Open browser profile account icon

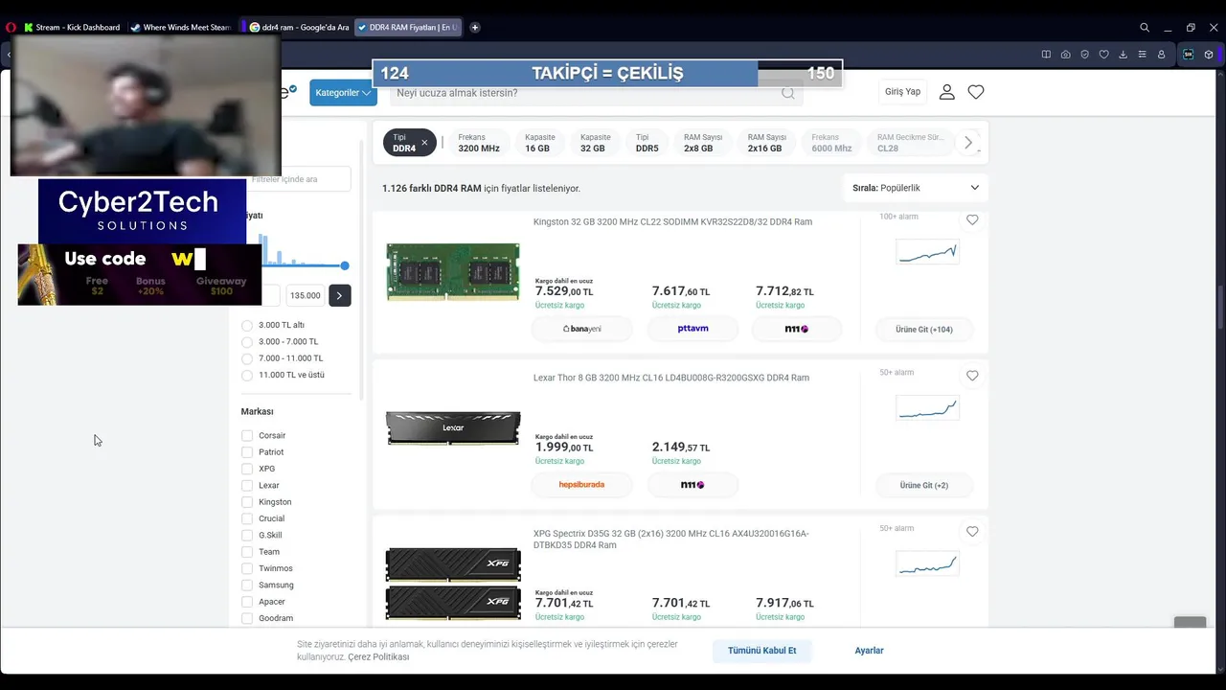click(x=1161, y=55)
